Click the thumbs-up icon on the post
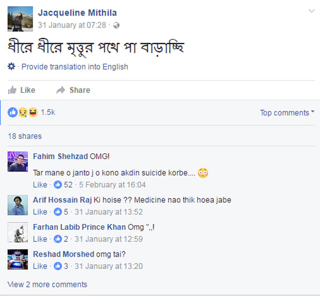Viewport: 320px width, 296px height. [x=12, y=90]
